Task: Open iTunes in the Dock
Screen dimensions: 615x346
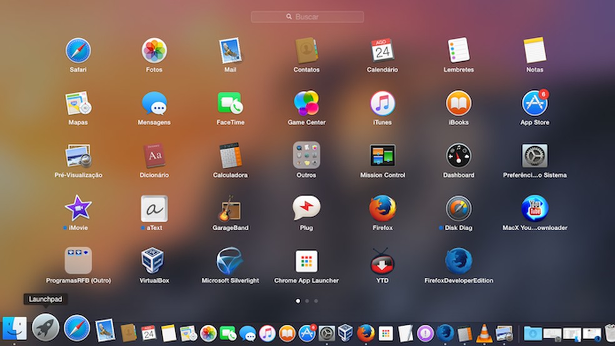Action: coord(267,334)
